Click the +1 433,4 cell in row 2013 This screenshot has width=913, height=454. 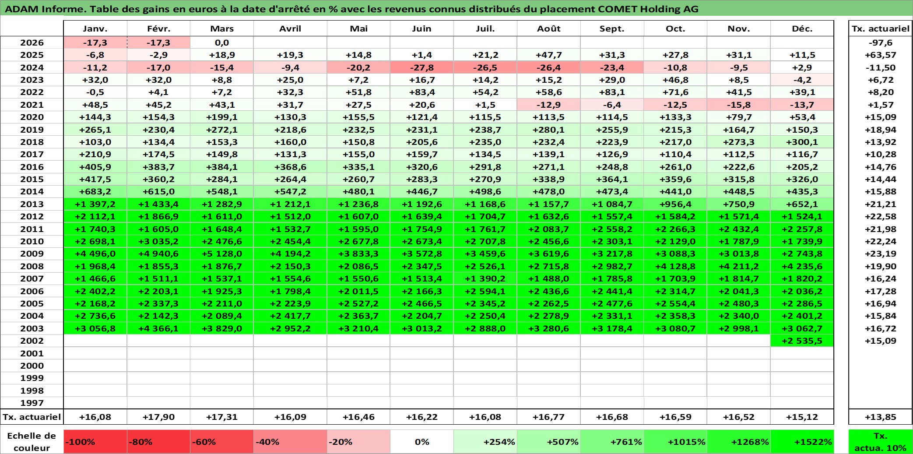pos(158,204)
